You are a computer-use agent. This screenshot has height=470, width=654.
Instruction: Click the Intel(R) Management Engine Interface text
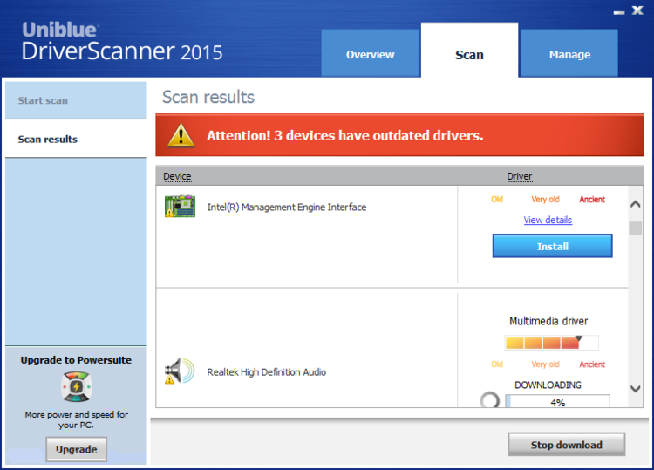coord(287,207)
